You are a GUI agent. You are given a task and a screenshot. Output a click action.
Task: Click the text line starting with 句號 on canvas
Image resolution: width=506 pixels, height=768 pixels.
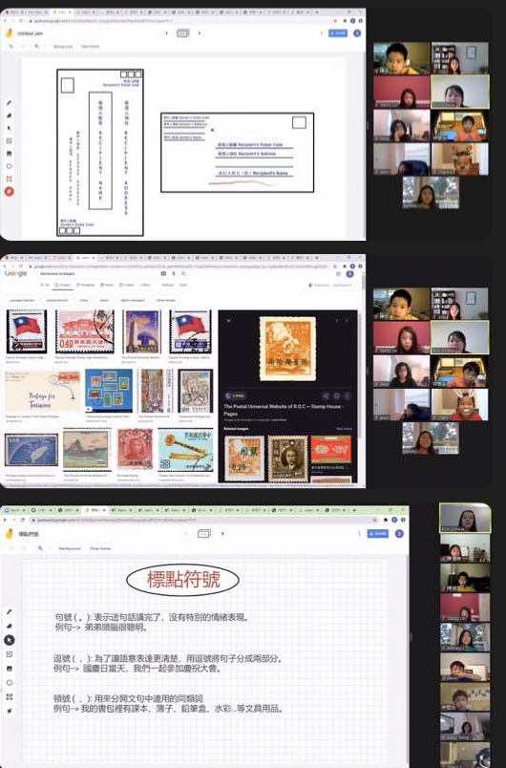click(152, 617)
